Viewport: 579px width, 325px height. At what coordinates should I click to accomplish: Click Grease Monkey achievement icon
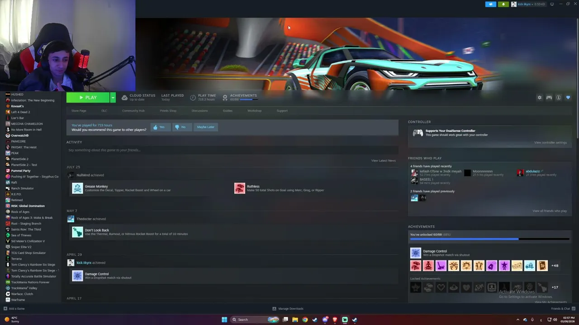point(77,188)
